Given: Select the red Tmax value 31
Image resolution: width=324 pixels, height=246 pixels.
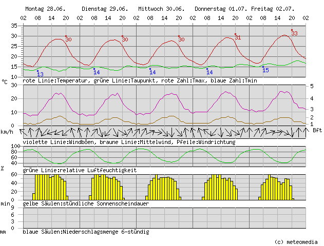Looking at the screenshot, I should [x=238, y=37].
